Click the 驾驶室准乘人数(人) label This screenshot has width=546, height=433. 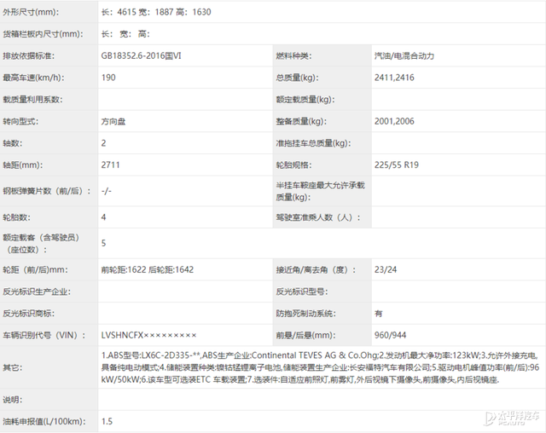point(318,217)
